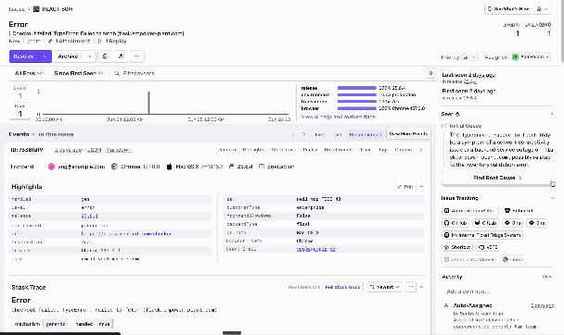Image resolution: width=564 pixels, height=335 pixels.
Task: Click the event spike bar in chart
Action: pos(149,103)
